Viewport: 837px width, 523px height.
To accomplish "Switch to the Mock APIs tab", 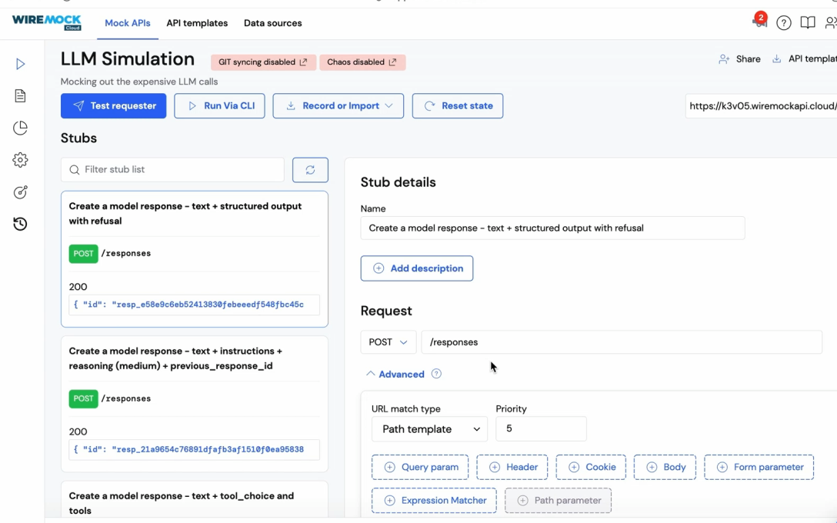I will (128, 23).
